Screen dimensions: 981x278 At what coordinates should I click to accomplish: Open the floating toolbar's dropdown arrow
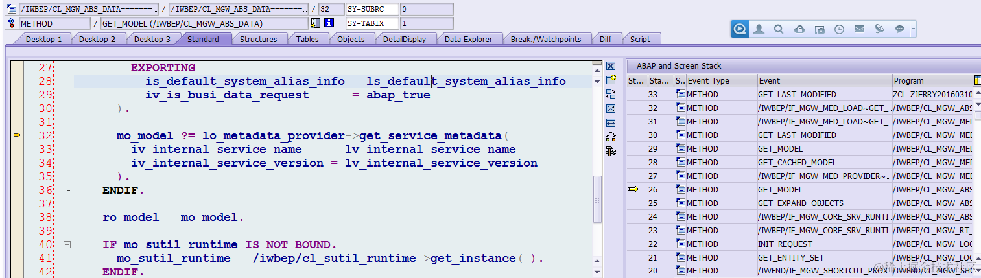click(x=914, y=29)
